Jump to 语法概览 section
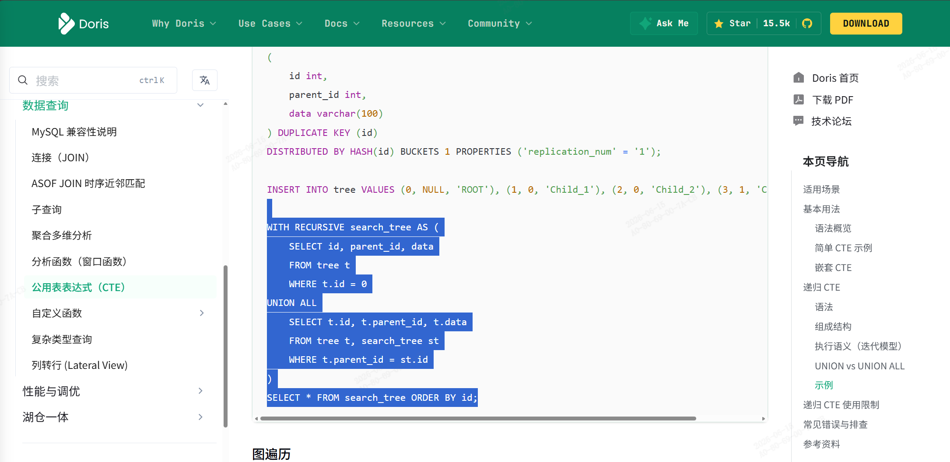950x462 pixels. pos(833,228)
